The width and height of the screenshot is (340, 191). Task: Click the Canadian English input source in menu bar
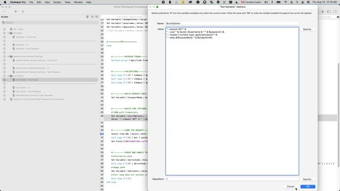[x=251, y=2]
